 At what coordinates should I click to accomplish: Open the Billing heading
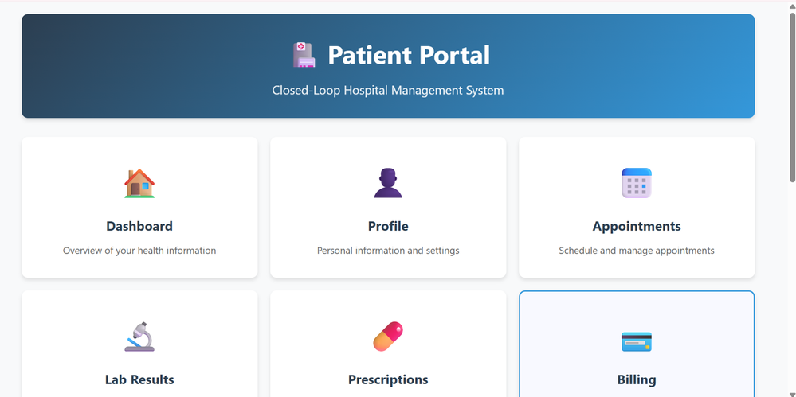point(636,379)
